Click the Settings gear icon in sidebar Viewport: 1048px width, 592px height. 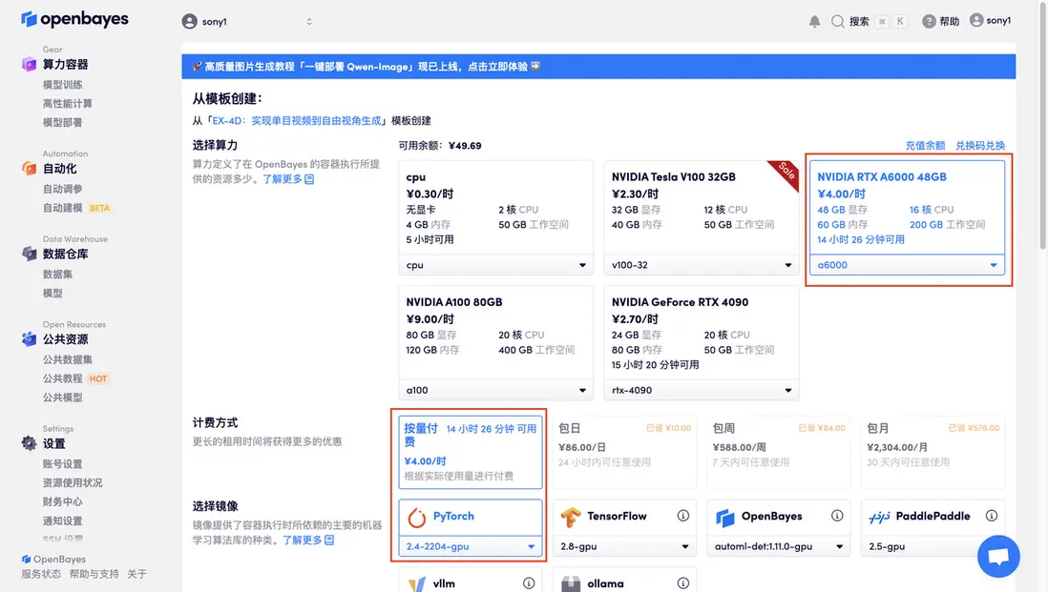(x=29, y=443)
